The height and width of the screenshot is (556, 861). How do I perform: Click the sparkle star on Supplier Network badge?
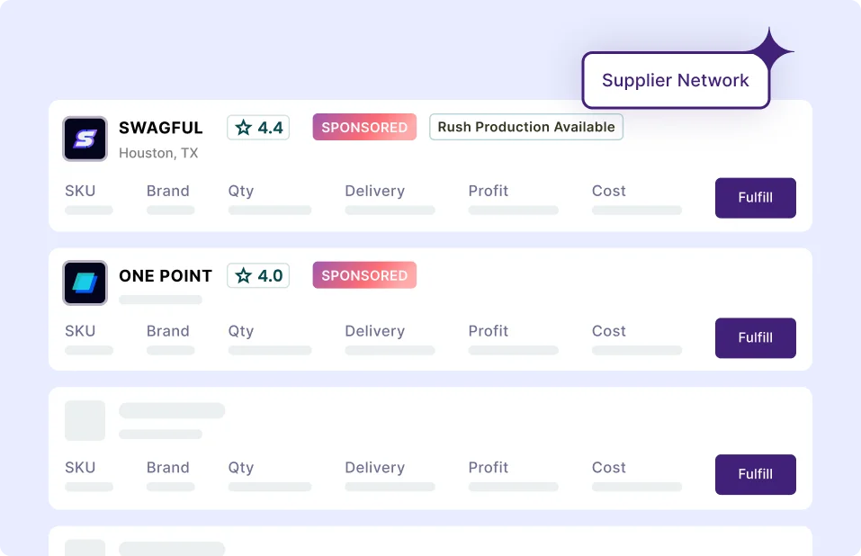[x=770, y=50]
